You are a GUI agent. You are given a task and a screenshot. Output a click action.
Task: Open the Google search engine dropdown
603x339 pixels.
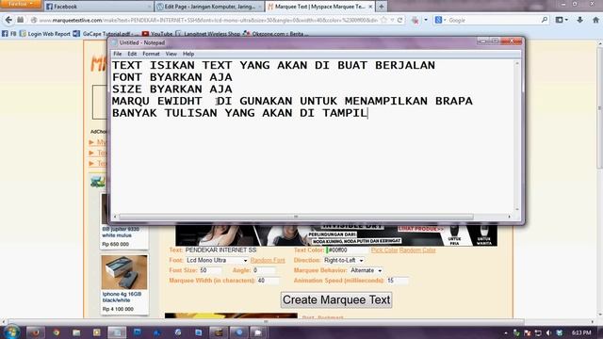tap(440, 20)
